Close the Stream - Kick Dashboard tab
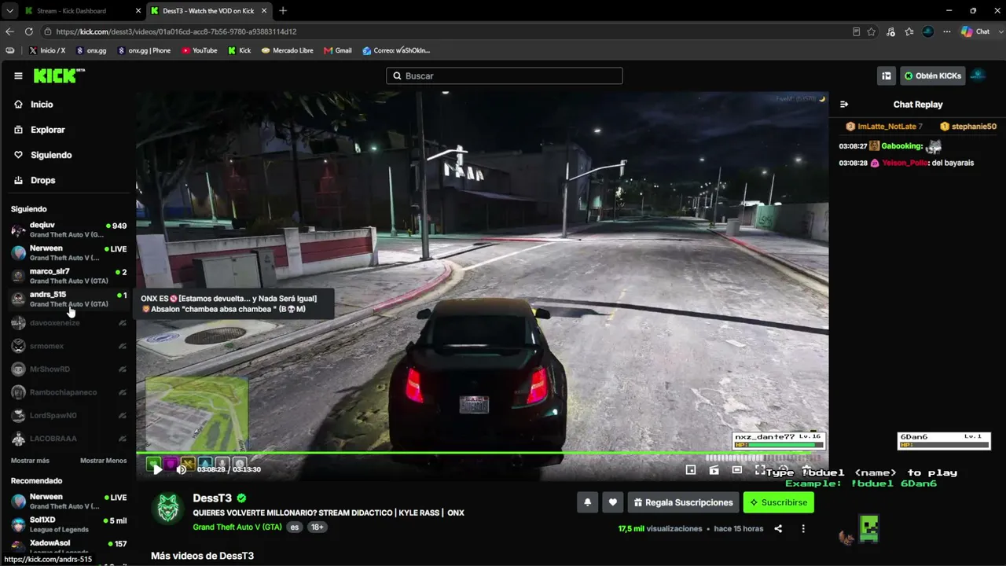The image size is (1006, 566). 137,11
